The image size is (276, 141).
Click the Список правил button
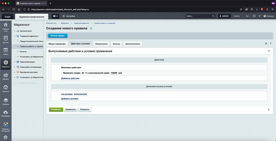[58, 36]
